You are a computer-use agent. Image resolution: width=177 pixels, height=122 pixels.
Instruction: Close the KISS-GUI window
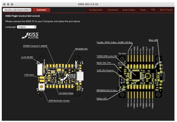4,4
